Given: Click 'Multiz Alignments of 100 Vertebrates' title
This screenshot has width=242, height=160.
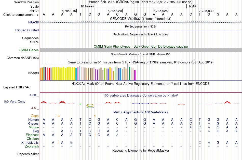Looking at the screenshot, I should pos(141,112).
